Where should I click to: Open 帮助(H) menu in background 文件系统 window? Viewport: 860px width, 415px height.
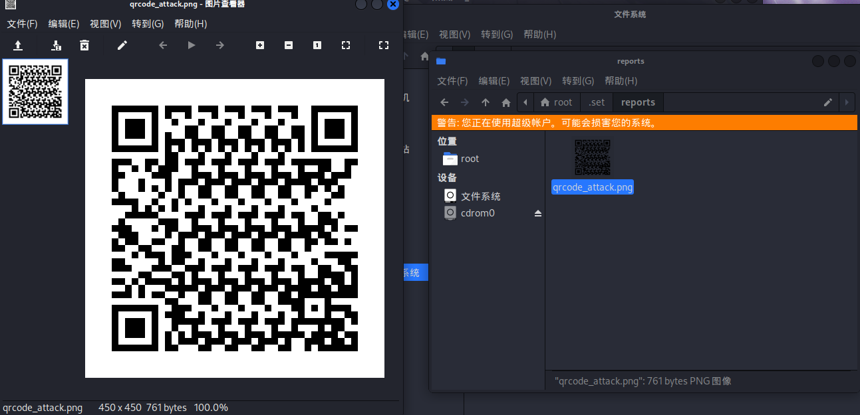click(x=539, y=34)
